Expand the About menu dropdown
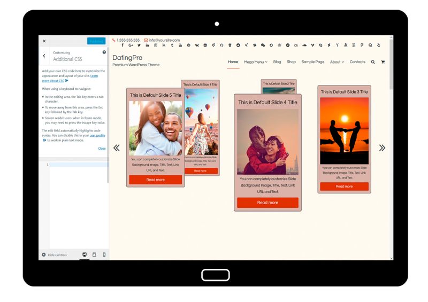Viewport: 428px width, 302px height. click(x=337, y=62)
